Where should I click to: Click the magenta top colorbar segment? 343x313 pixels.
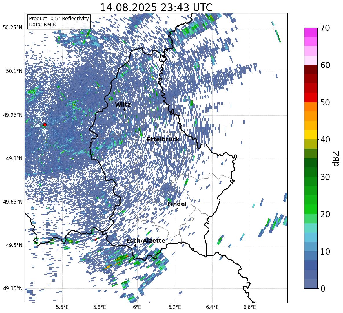click(311, 32)
